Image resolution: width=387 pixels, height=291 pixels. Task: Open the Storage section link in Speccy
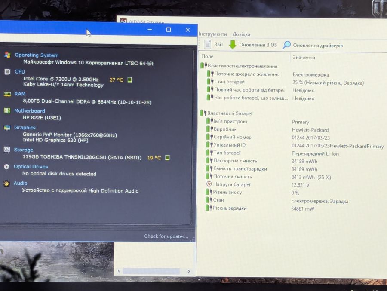(24, 150)
